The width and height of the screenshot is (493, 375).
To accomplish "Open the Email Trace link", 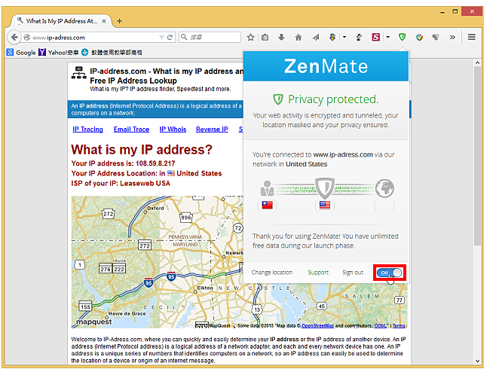I will (131, 130).
